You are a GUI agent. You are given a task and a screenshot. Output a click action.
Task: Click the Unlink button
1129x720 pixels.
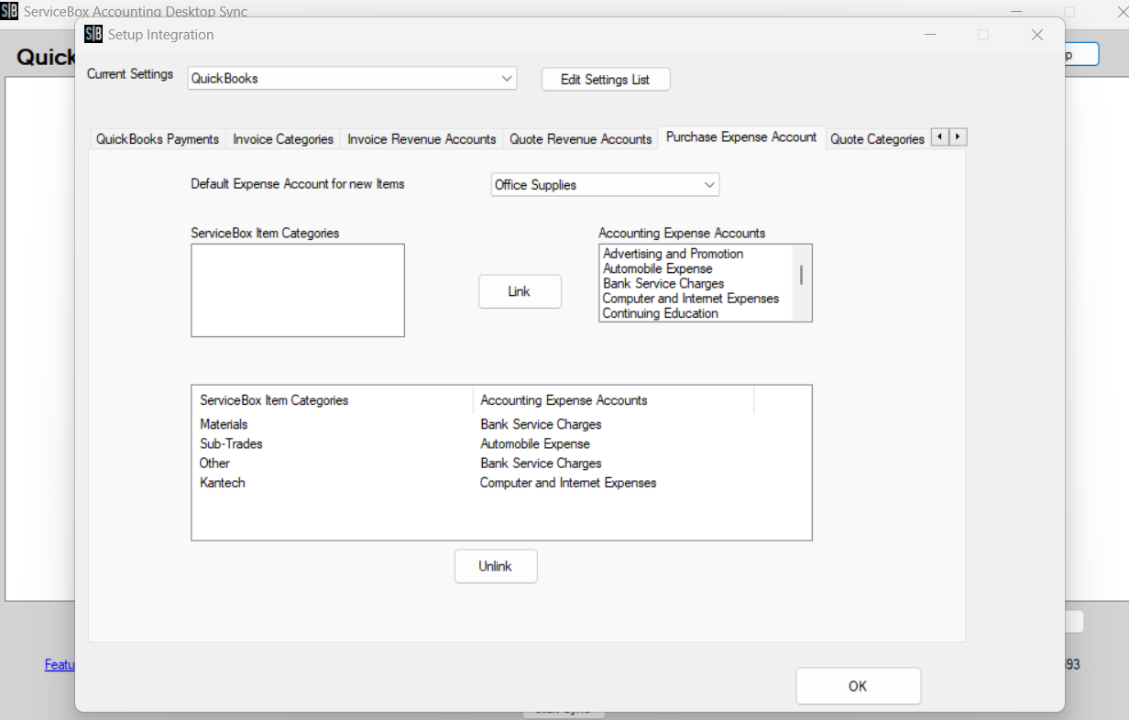(495, 566)
